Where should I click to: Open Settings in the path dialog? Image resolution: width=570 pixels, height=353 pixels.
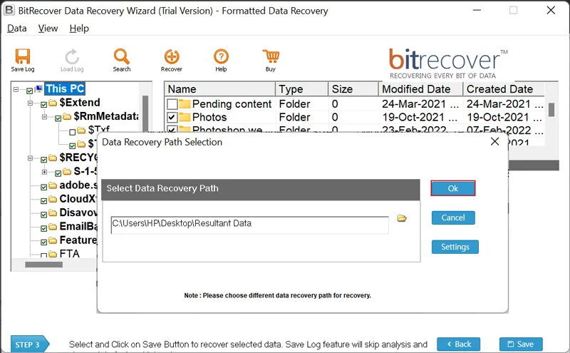click(x=455, y=247)
